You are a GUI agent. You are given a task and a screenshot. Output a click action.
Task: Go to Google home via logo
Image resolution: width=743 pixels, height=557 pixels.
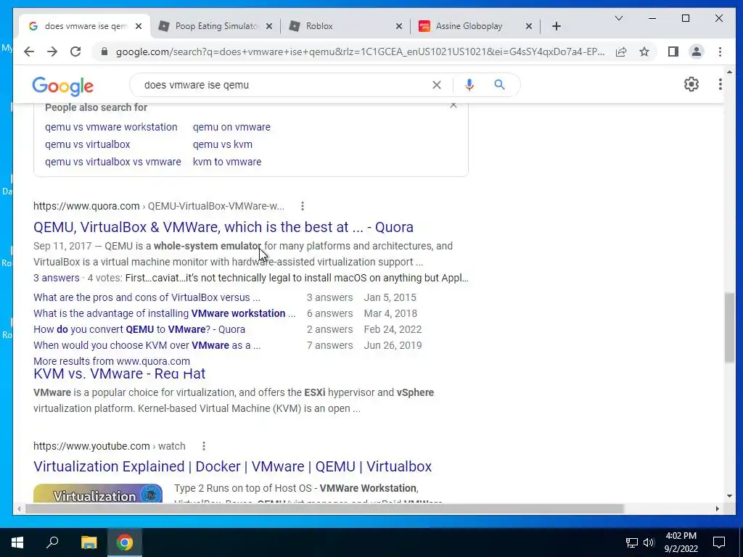[62, 86]
